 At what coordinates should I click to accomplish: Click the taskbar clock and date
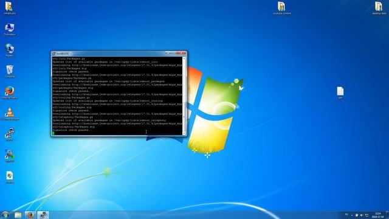(377, 215)
